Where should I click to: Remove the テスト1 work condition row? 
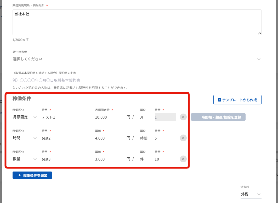[183, 117]
